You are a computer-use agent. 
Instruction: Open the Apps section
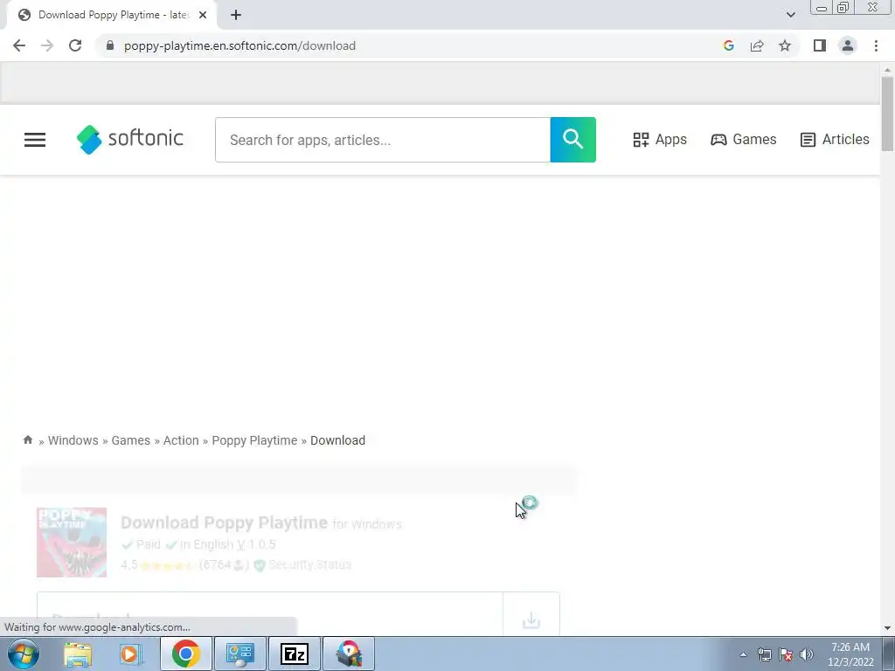tap(660, 140)
